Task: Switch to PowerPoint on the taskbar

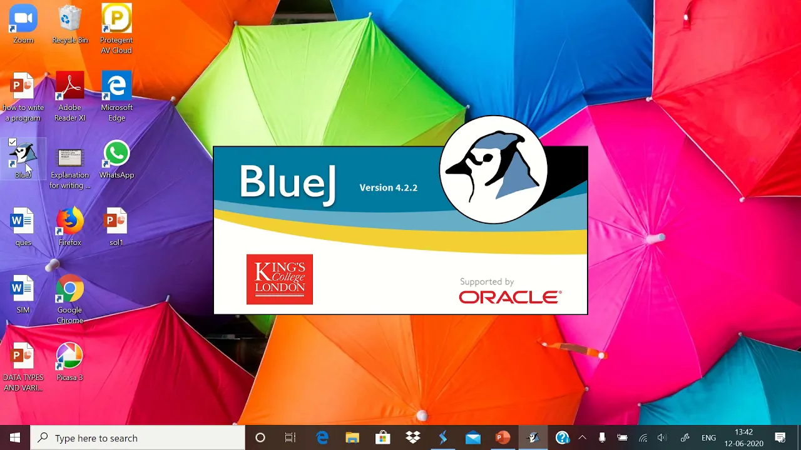Action: pyautogui.click(x=503, y=437)
